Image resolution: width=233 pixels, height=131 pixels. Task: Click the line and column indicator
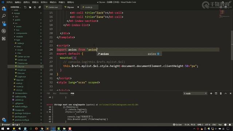coord(190,124)
